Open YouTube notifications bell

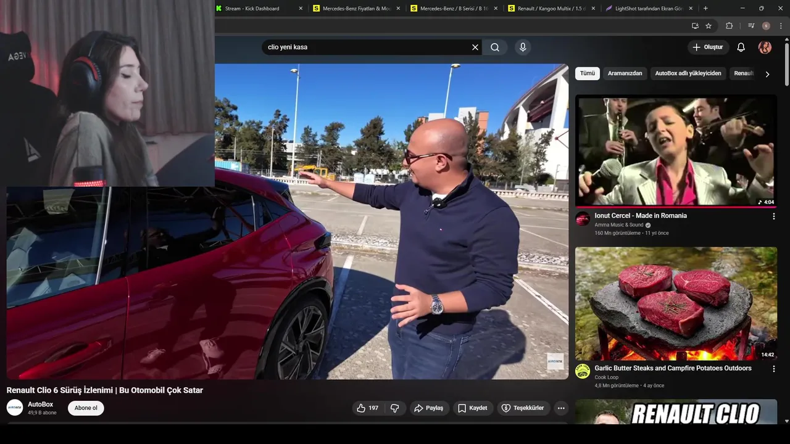click(x=741, y=47)
